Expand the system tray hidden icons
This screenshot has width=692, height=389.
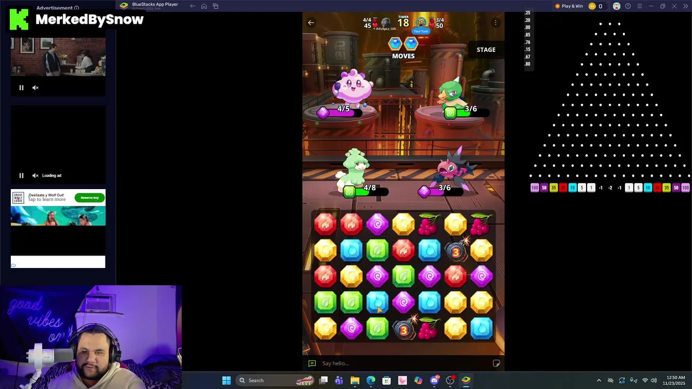click(598, 380)
